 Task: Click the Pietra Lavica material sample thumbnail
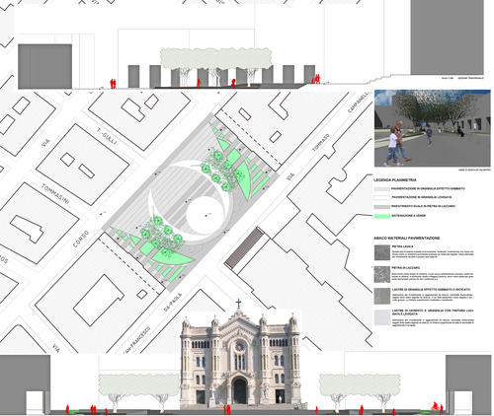click(x=382, y=252)
